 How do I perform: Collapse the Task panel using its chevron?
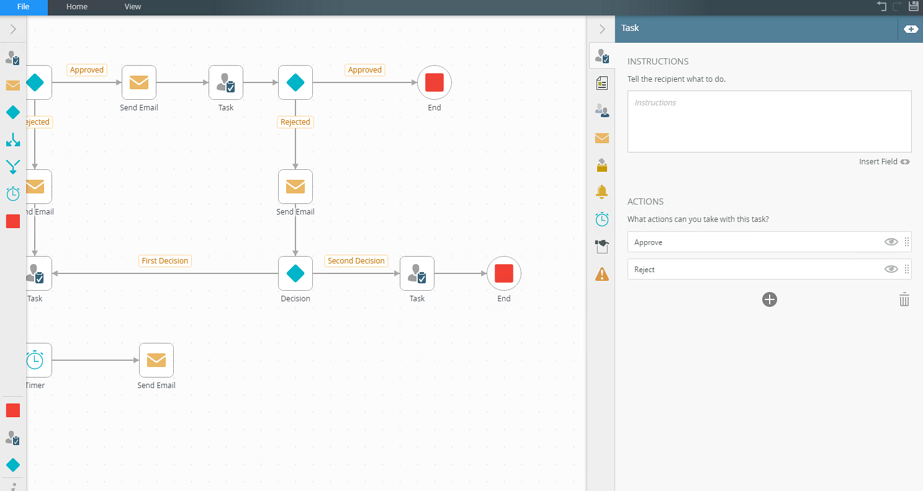click(601, 29)
